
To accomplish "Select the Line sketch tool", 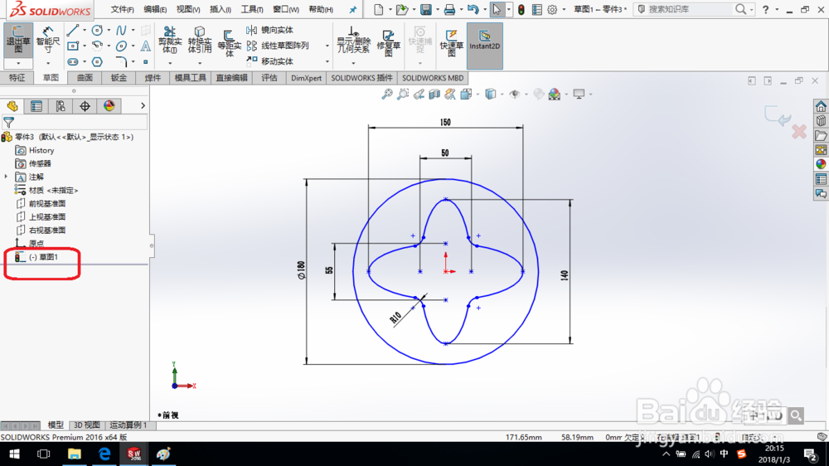I will coord(73,30).
